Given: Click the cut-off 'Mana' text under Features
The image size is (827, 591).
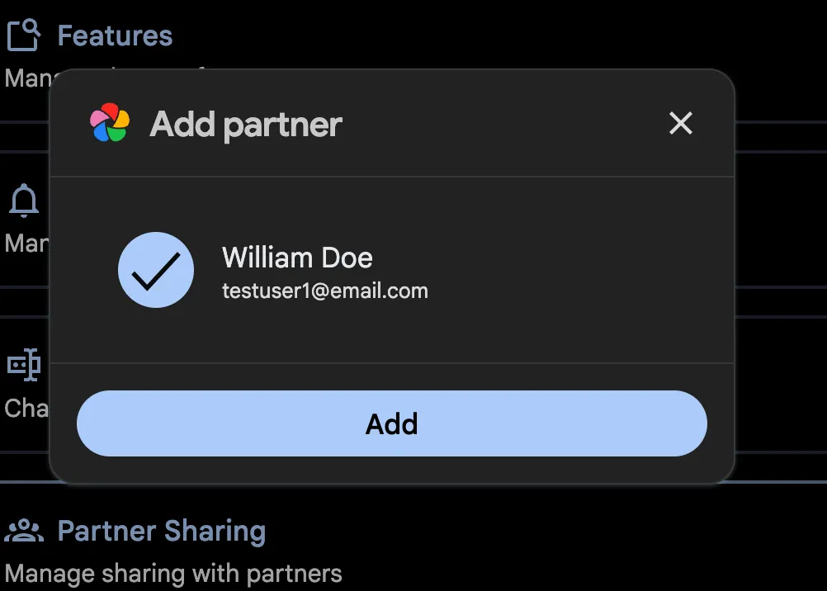Looking at the screenshot, I should (26, 78).
